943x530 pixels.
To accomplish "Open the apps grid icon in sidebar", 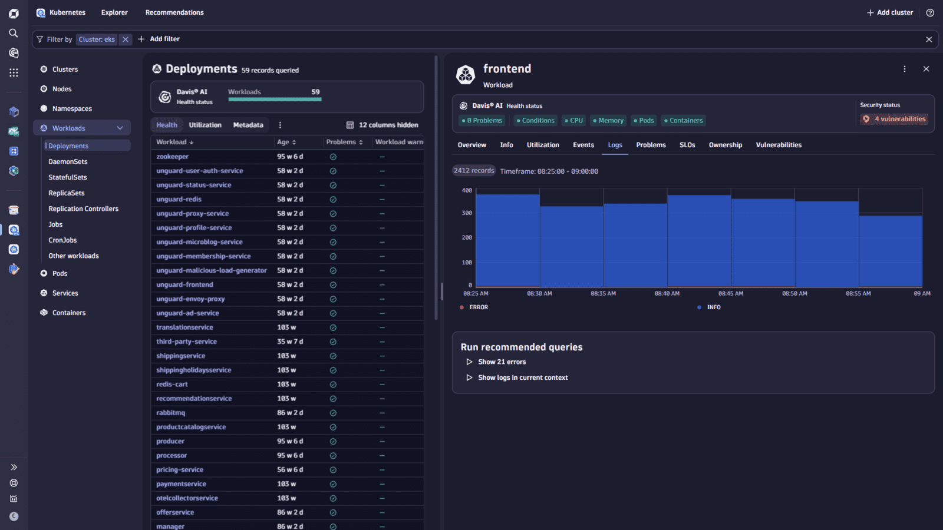I will pos(14,72).
